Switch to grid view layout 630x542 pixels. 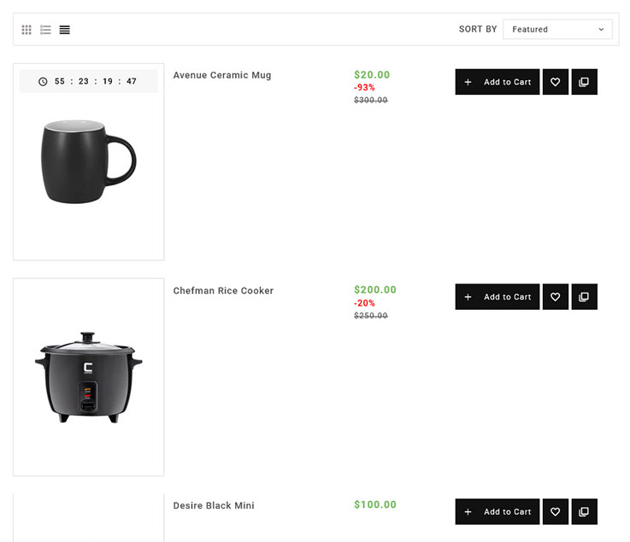click(x=26, y=30)
